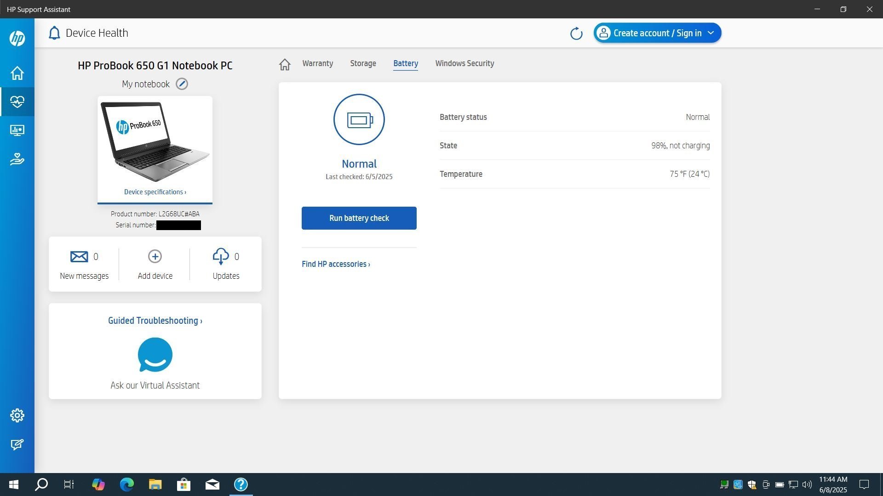Click the Device Health header title
This screenshot has width=883, height=496.
pyautogui.click(x=97, y=33)
